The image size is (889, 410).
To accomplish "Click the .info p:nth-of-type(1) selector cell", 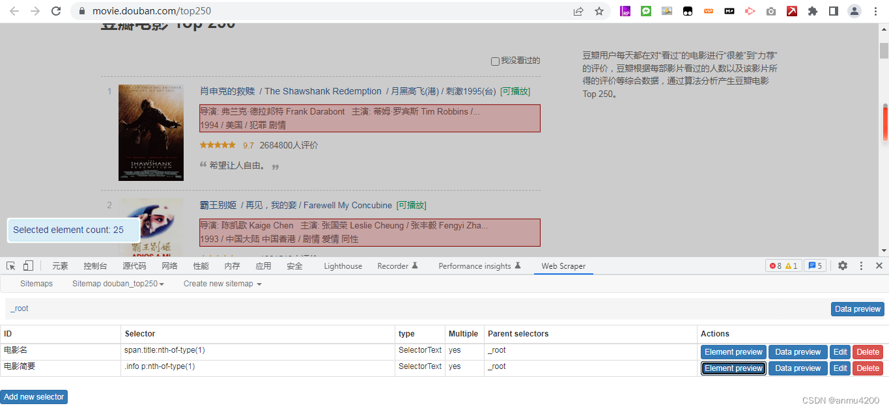I will click(258, 368).
